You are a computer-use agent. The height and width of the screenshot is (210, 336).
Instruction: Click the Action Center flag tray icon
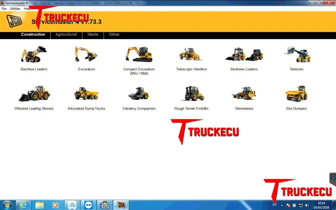[288, 205]
